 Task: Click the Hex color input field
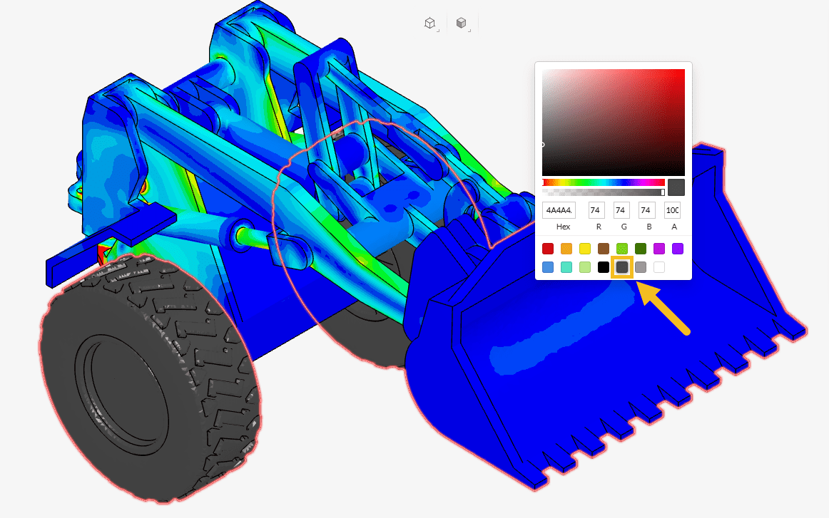coord(559,210)
